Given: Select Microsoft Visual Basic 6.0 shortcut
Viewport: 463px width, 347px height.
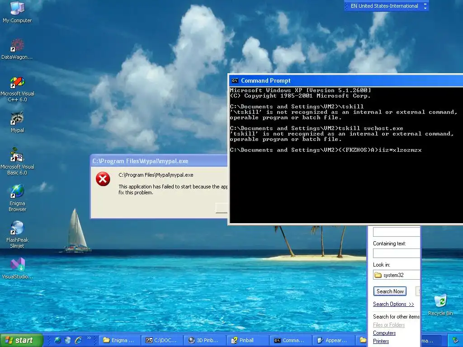Looking at the screenshot, I should 17,162.
